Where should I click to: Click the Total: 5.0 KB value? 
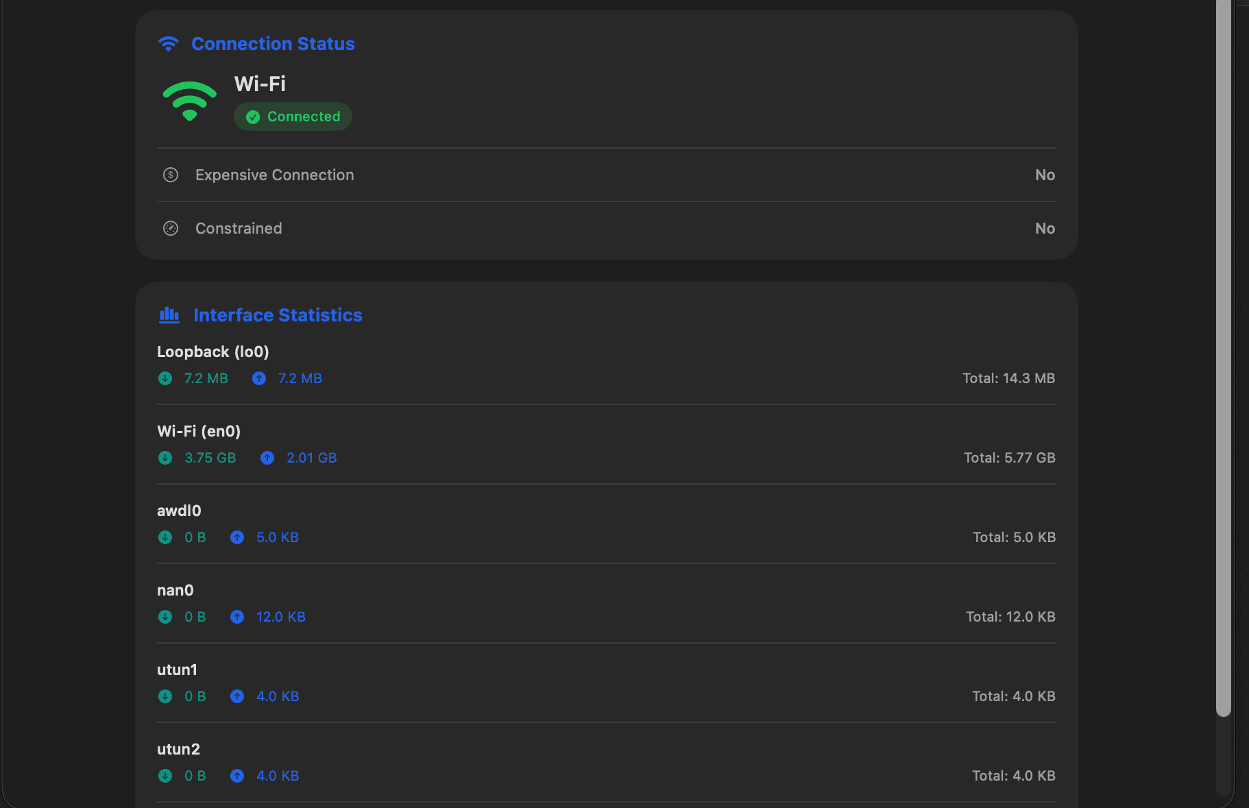click(x=1014, y=537)
